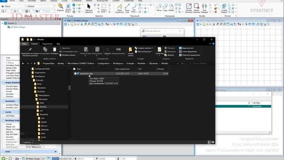The width and height of the screenshot is (284, 160).
Task: Open Arc Tools in the Placement group
Action: (134, 8)
